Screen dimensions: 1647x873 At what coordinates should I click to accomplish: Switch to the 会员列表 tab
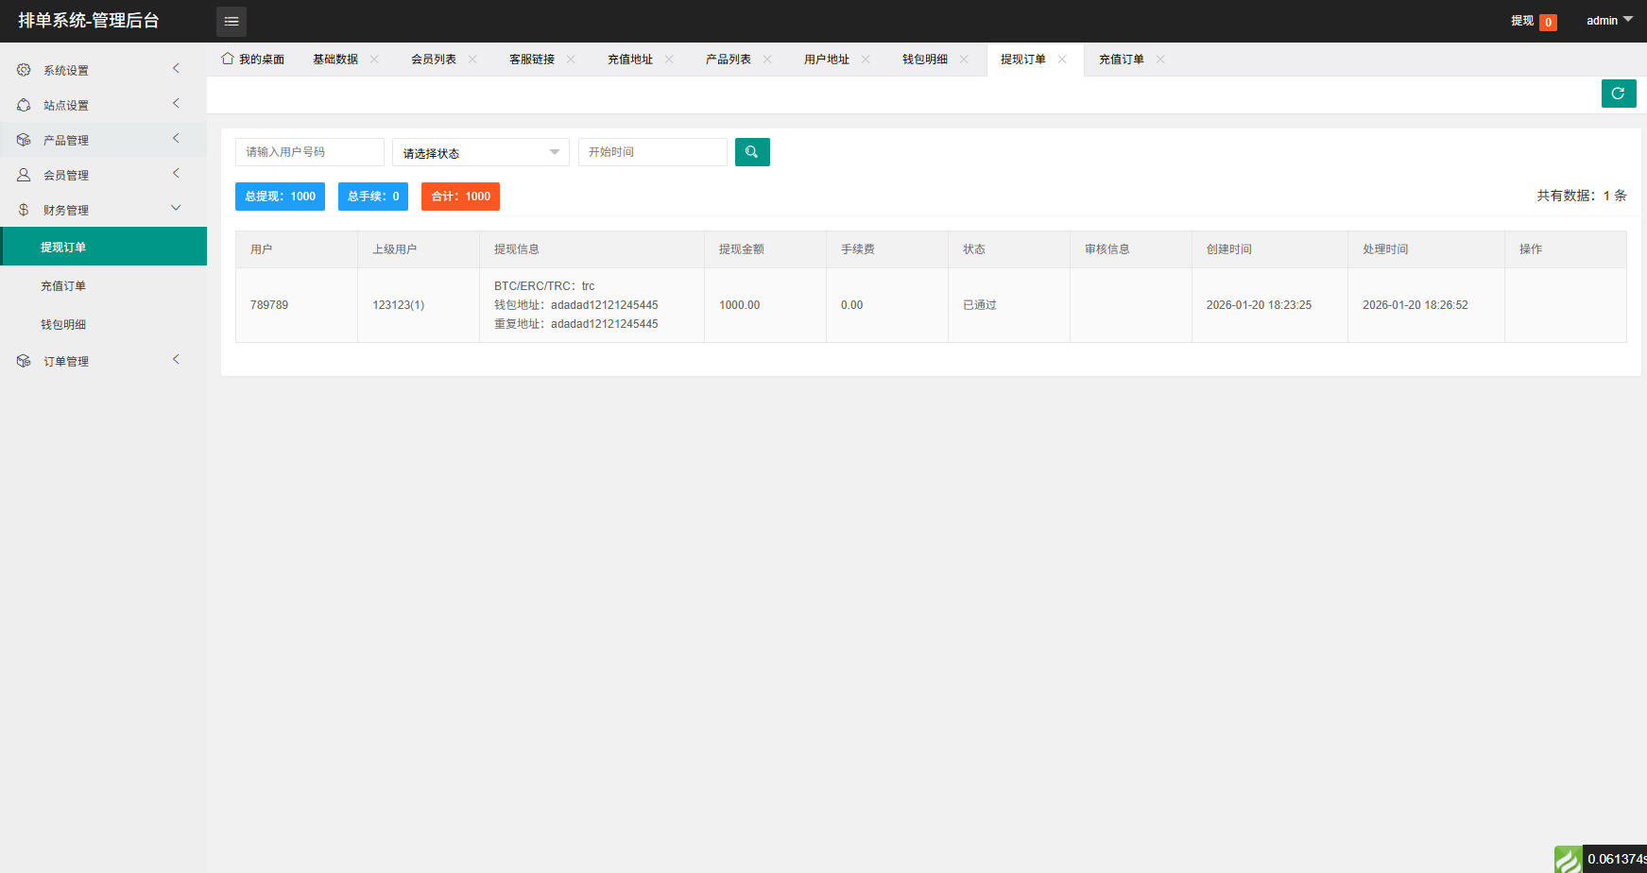click(433, 60)
